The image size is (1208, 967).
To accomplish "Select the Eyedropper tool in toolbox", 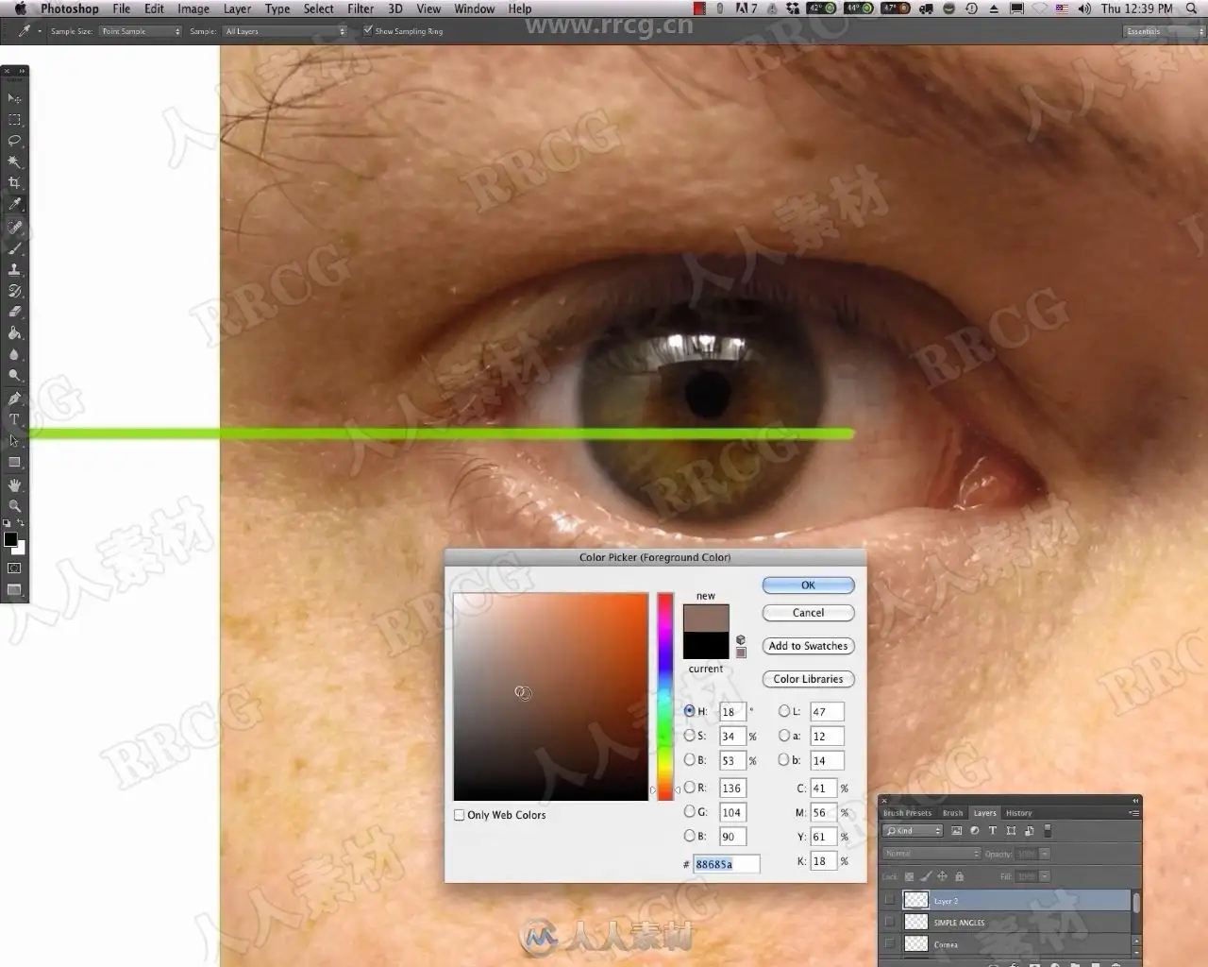I will 14,205.
